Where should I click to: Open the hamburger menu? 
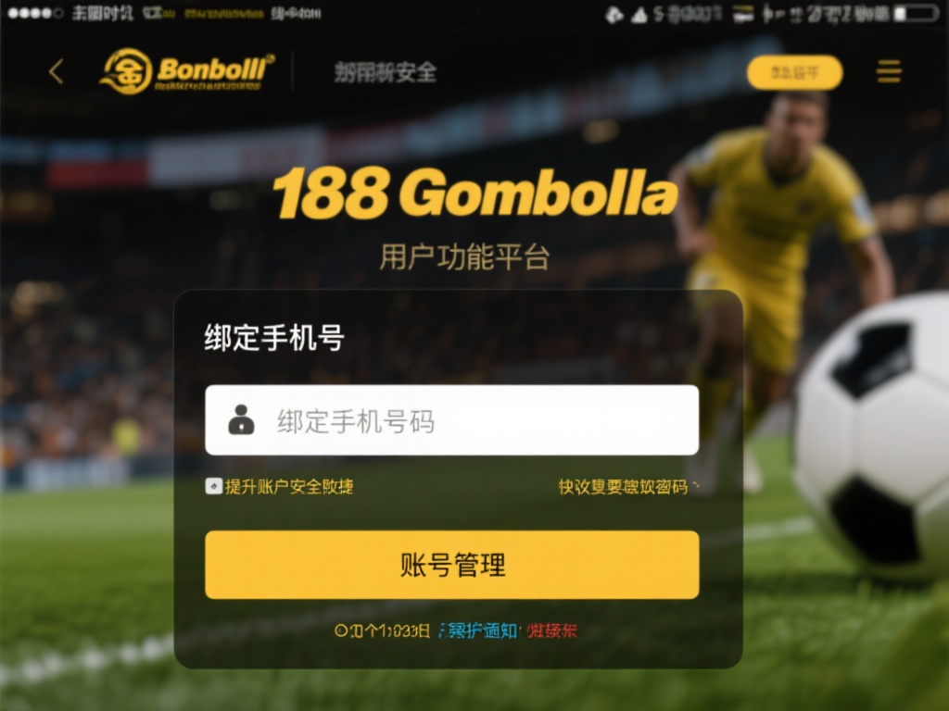click(x=889, y=71)
